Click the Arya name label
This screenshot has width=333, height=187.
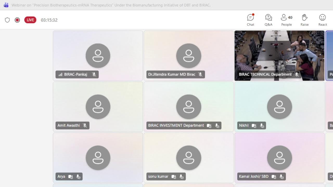[61, 177]
